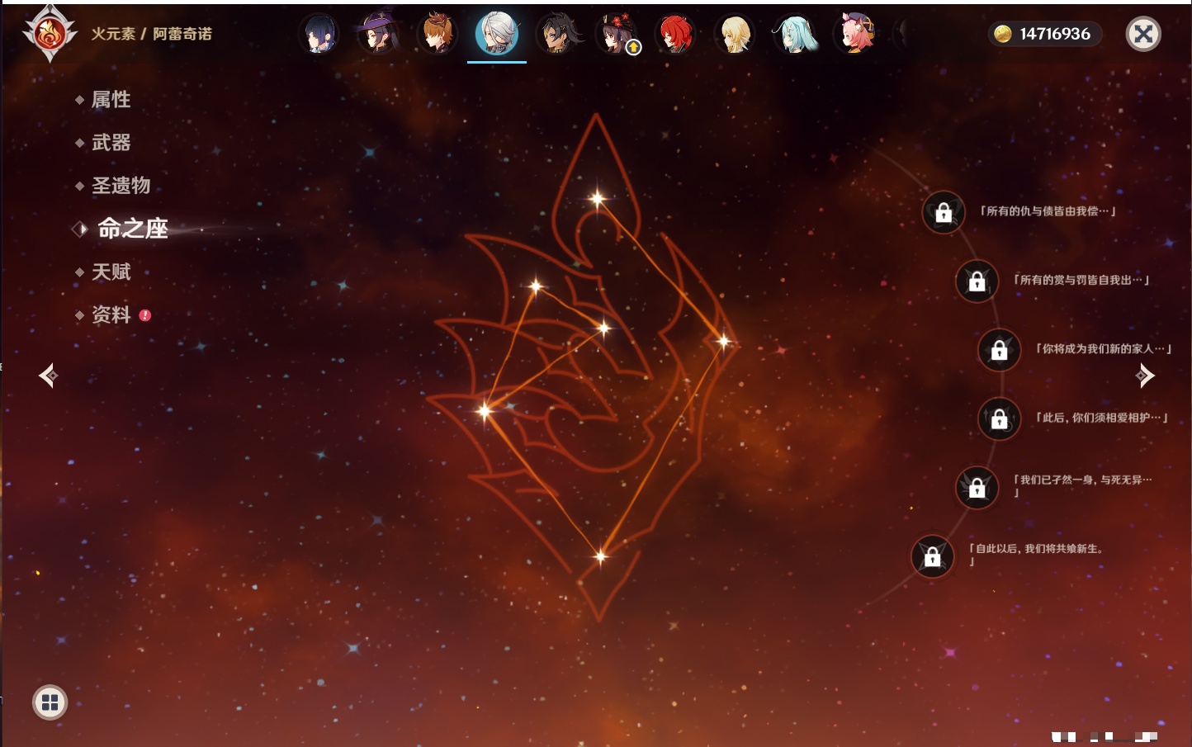1192x747 pixels.
Task: Select the silver-haired Arlecchino portrait
Action: [497, 33]
